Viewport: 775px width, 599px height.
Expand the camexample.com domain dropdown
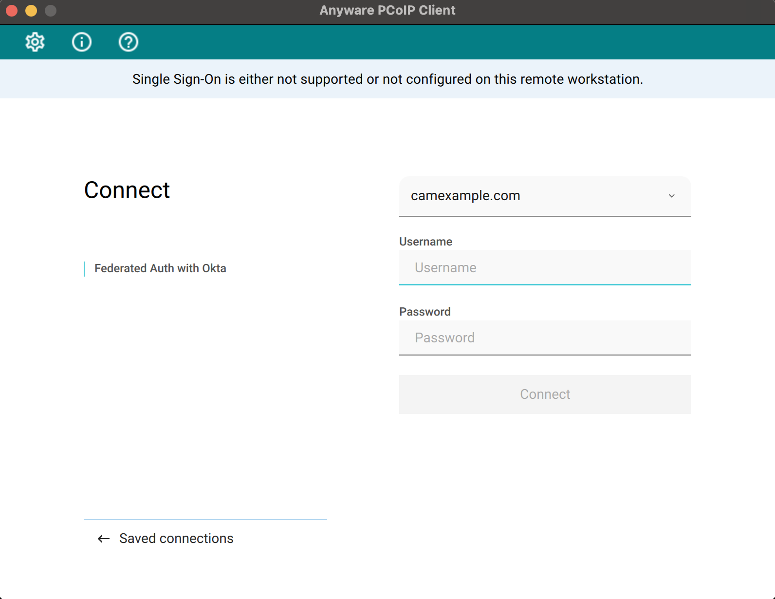545,196
